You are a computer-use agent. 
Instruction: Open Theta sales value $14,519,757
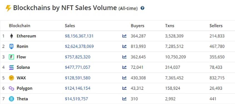[76, 99]
